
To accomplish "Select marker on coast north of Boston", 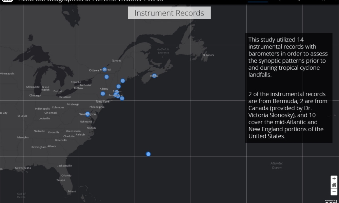I will pyautogui.click(x=119, y=87).
